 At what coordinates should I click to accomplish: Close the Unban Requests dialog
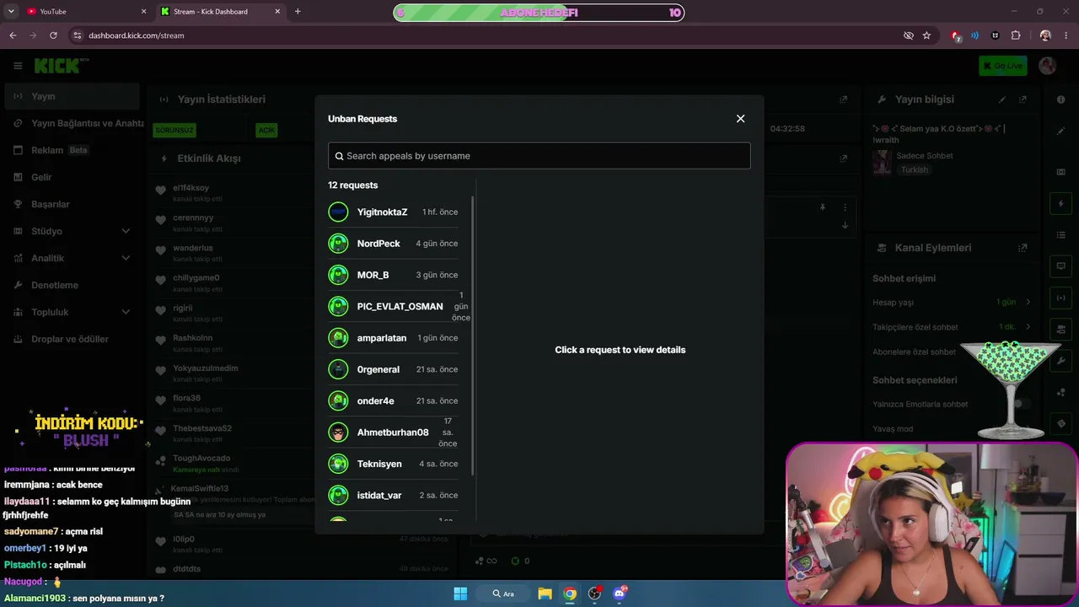click(x=740, y=119)
